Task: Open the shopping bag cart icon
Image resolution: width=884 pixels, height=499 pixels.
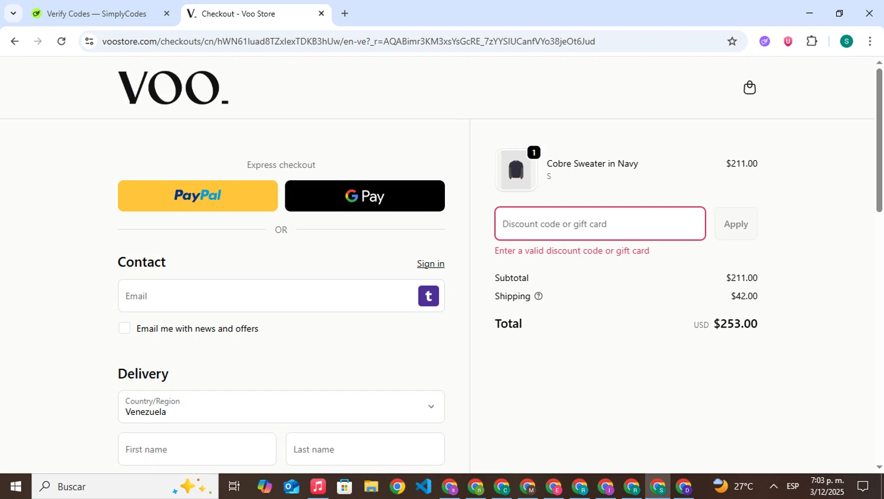Action: pos(749,88)
